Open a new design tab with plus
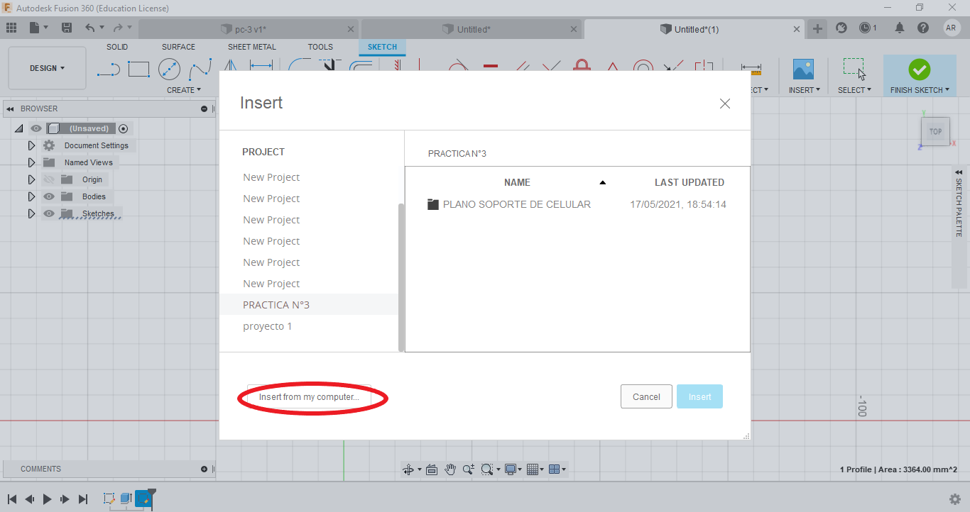The width and height of the screenshot is (970, 512). point(818,29)
